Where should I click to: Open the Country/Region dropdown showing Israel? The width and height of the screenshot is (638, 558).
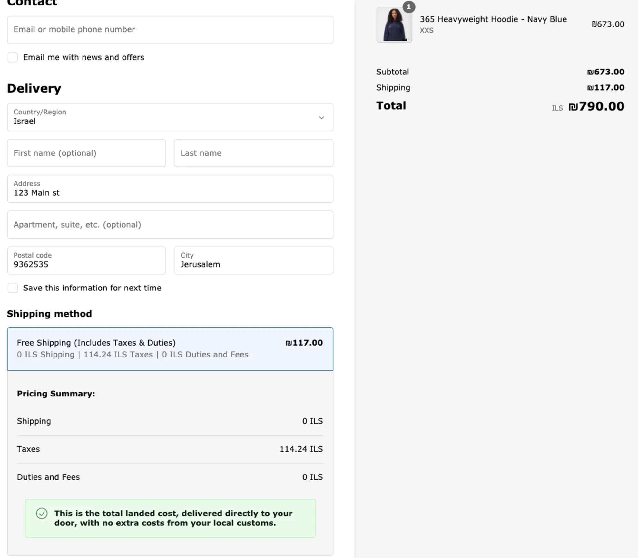(x=170, y=117)
